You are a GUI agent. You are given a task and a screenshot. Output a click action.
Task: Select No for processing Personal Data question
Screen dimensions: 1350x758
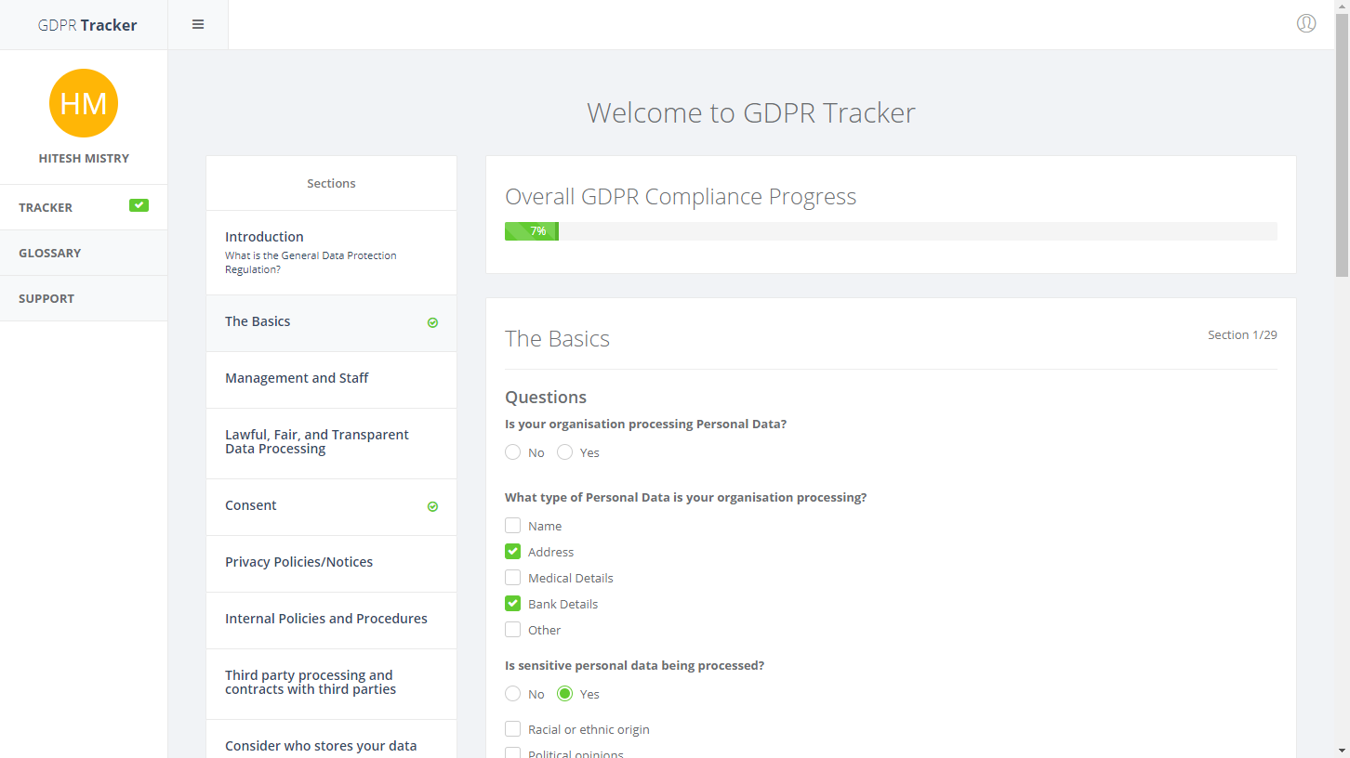pyautogui.click(x=512, y=451)
